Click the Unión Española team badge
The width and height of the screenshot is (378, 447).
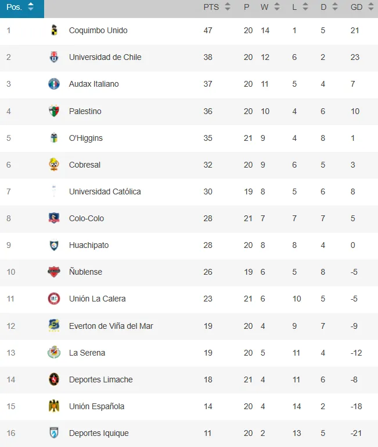point(54,406)
